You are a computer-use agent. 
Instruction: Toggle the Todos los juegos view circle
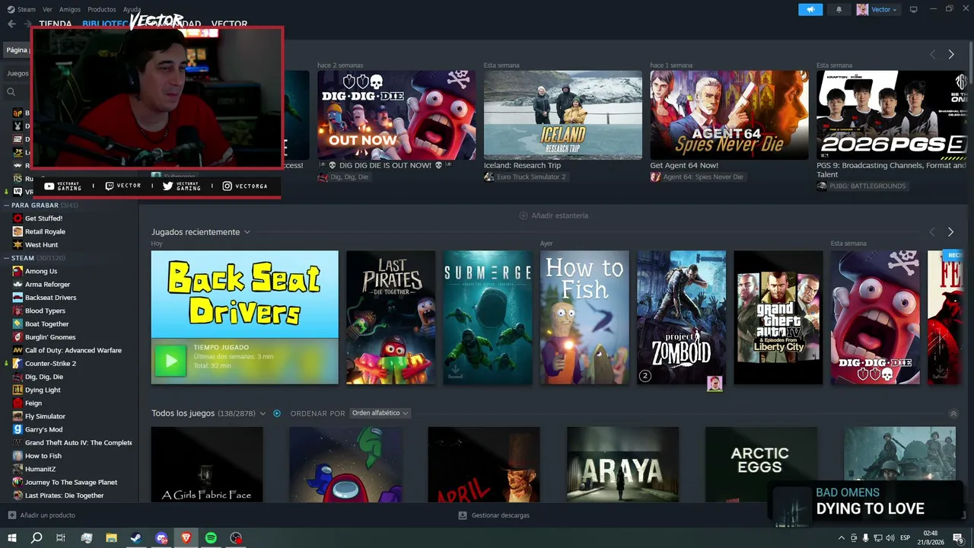coord(277,413)
